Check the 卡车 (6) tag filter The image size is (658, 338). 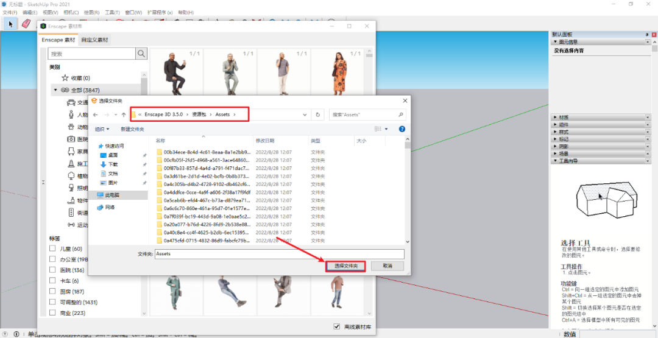point(53,281)
